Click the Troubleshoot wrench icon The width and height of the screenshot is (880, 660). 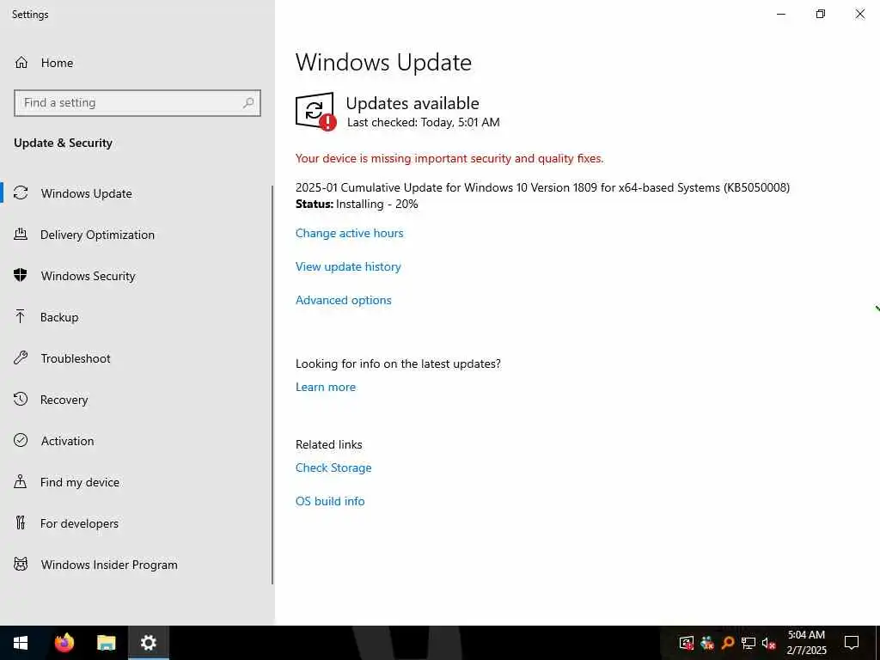21,357
